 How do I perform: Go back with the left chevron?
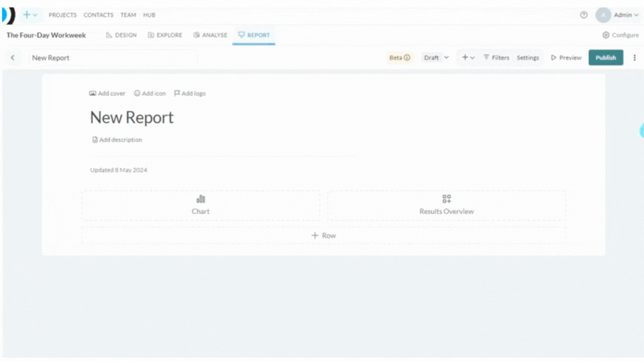(13, 58)
